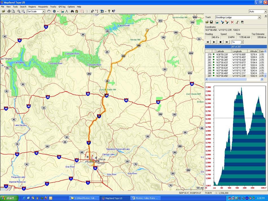Click the vertical profile picture icon in main toolbar
The height and width of the screenshot is (201, 268).
pyautogui.click(x=62, y=12)
